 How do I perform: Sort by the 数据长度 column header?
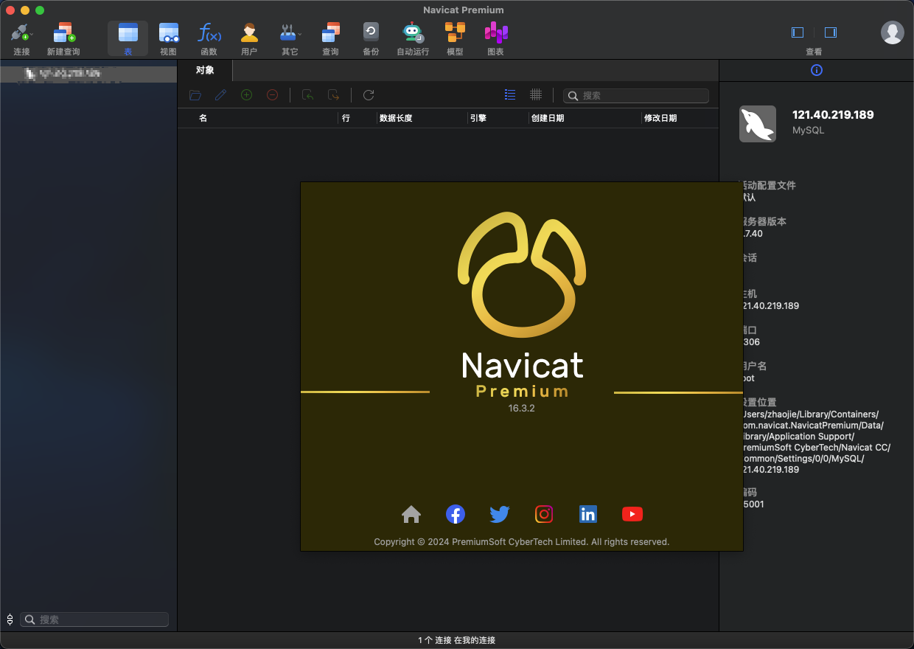pyautogui.click(x=396, y=118)
